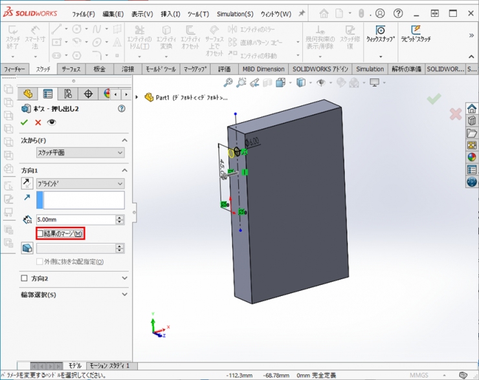Enable the 結果のマージ(M) checkbox
Screen dimensions: 479x380
[x=40, y=233]
